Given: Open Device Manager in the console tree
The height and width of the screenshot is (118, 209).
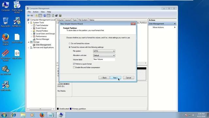Looking at the screenshot, I should [42, 39].
